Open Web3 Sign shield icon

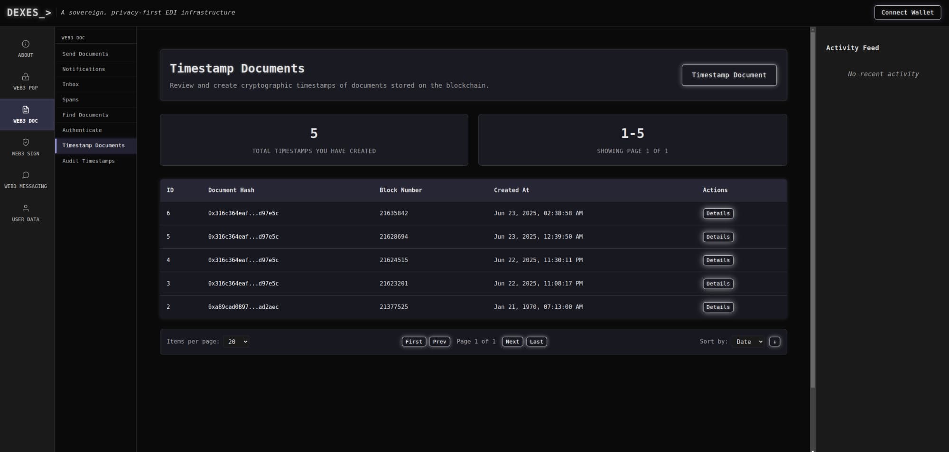[26, 143]
